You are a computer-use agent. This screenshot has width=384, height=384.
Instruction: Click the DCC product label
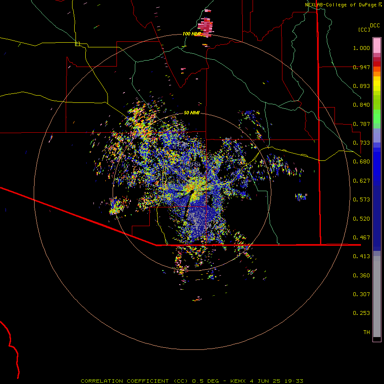pos(375,26)
